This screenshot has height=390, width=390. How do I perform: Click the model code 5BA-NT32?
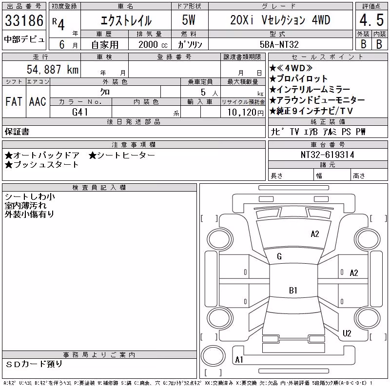click(279, 44)
